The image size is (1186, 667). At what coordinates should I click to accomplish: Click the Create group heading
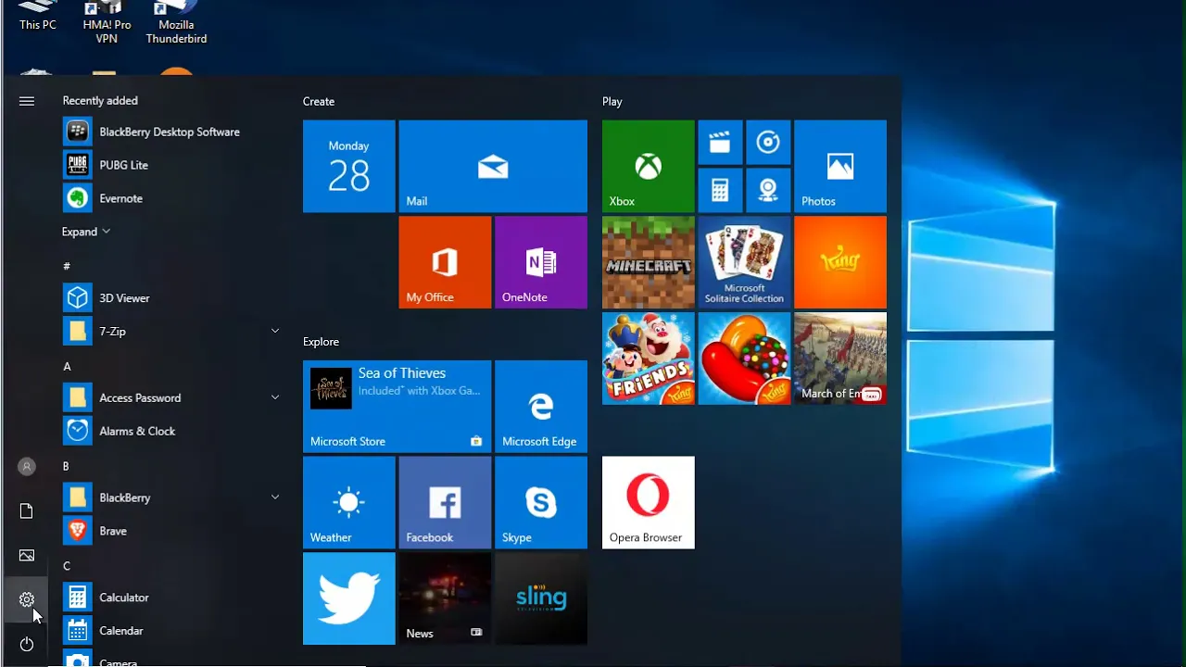pos(319,102)
